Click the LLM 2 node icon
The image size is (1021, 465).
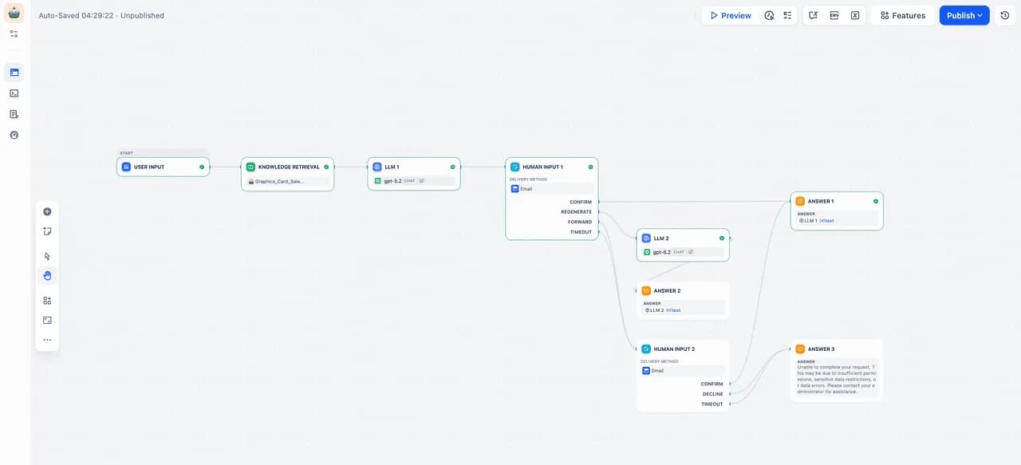point(646,238)
